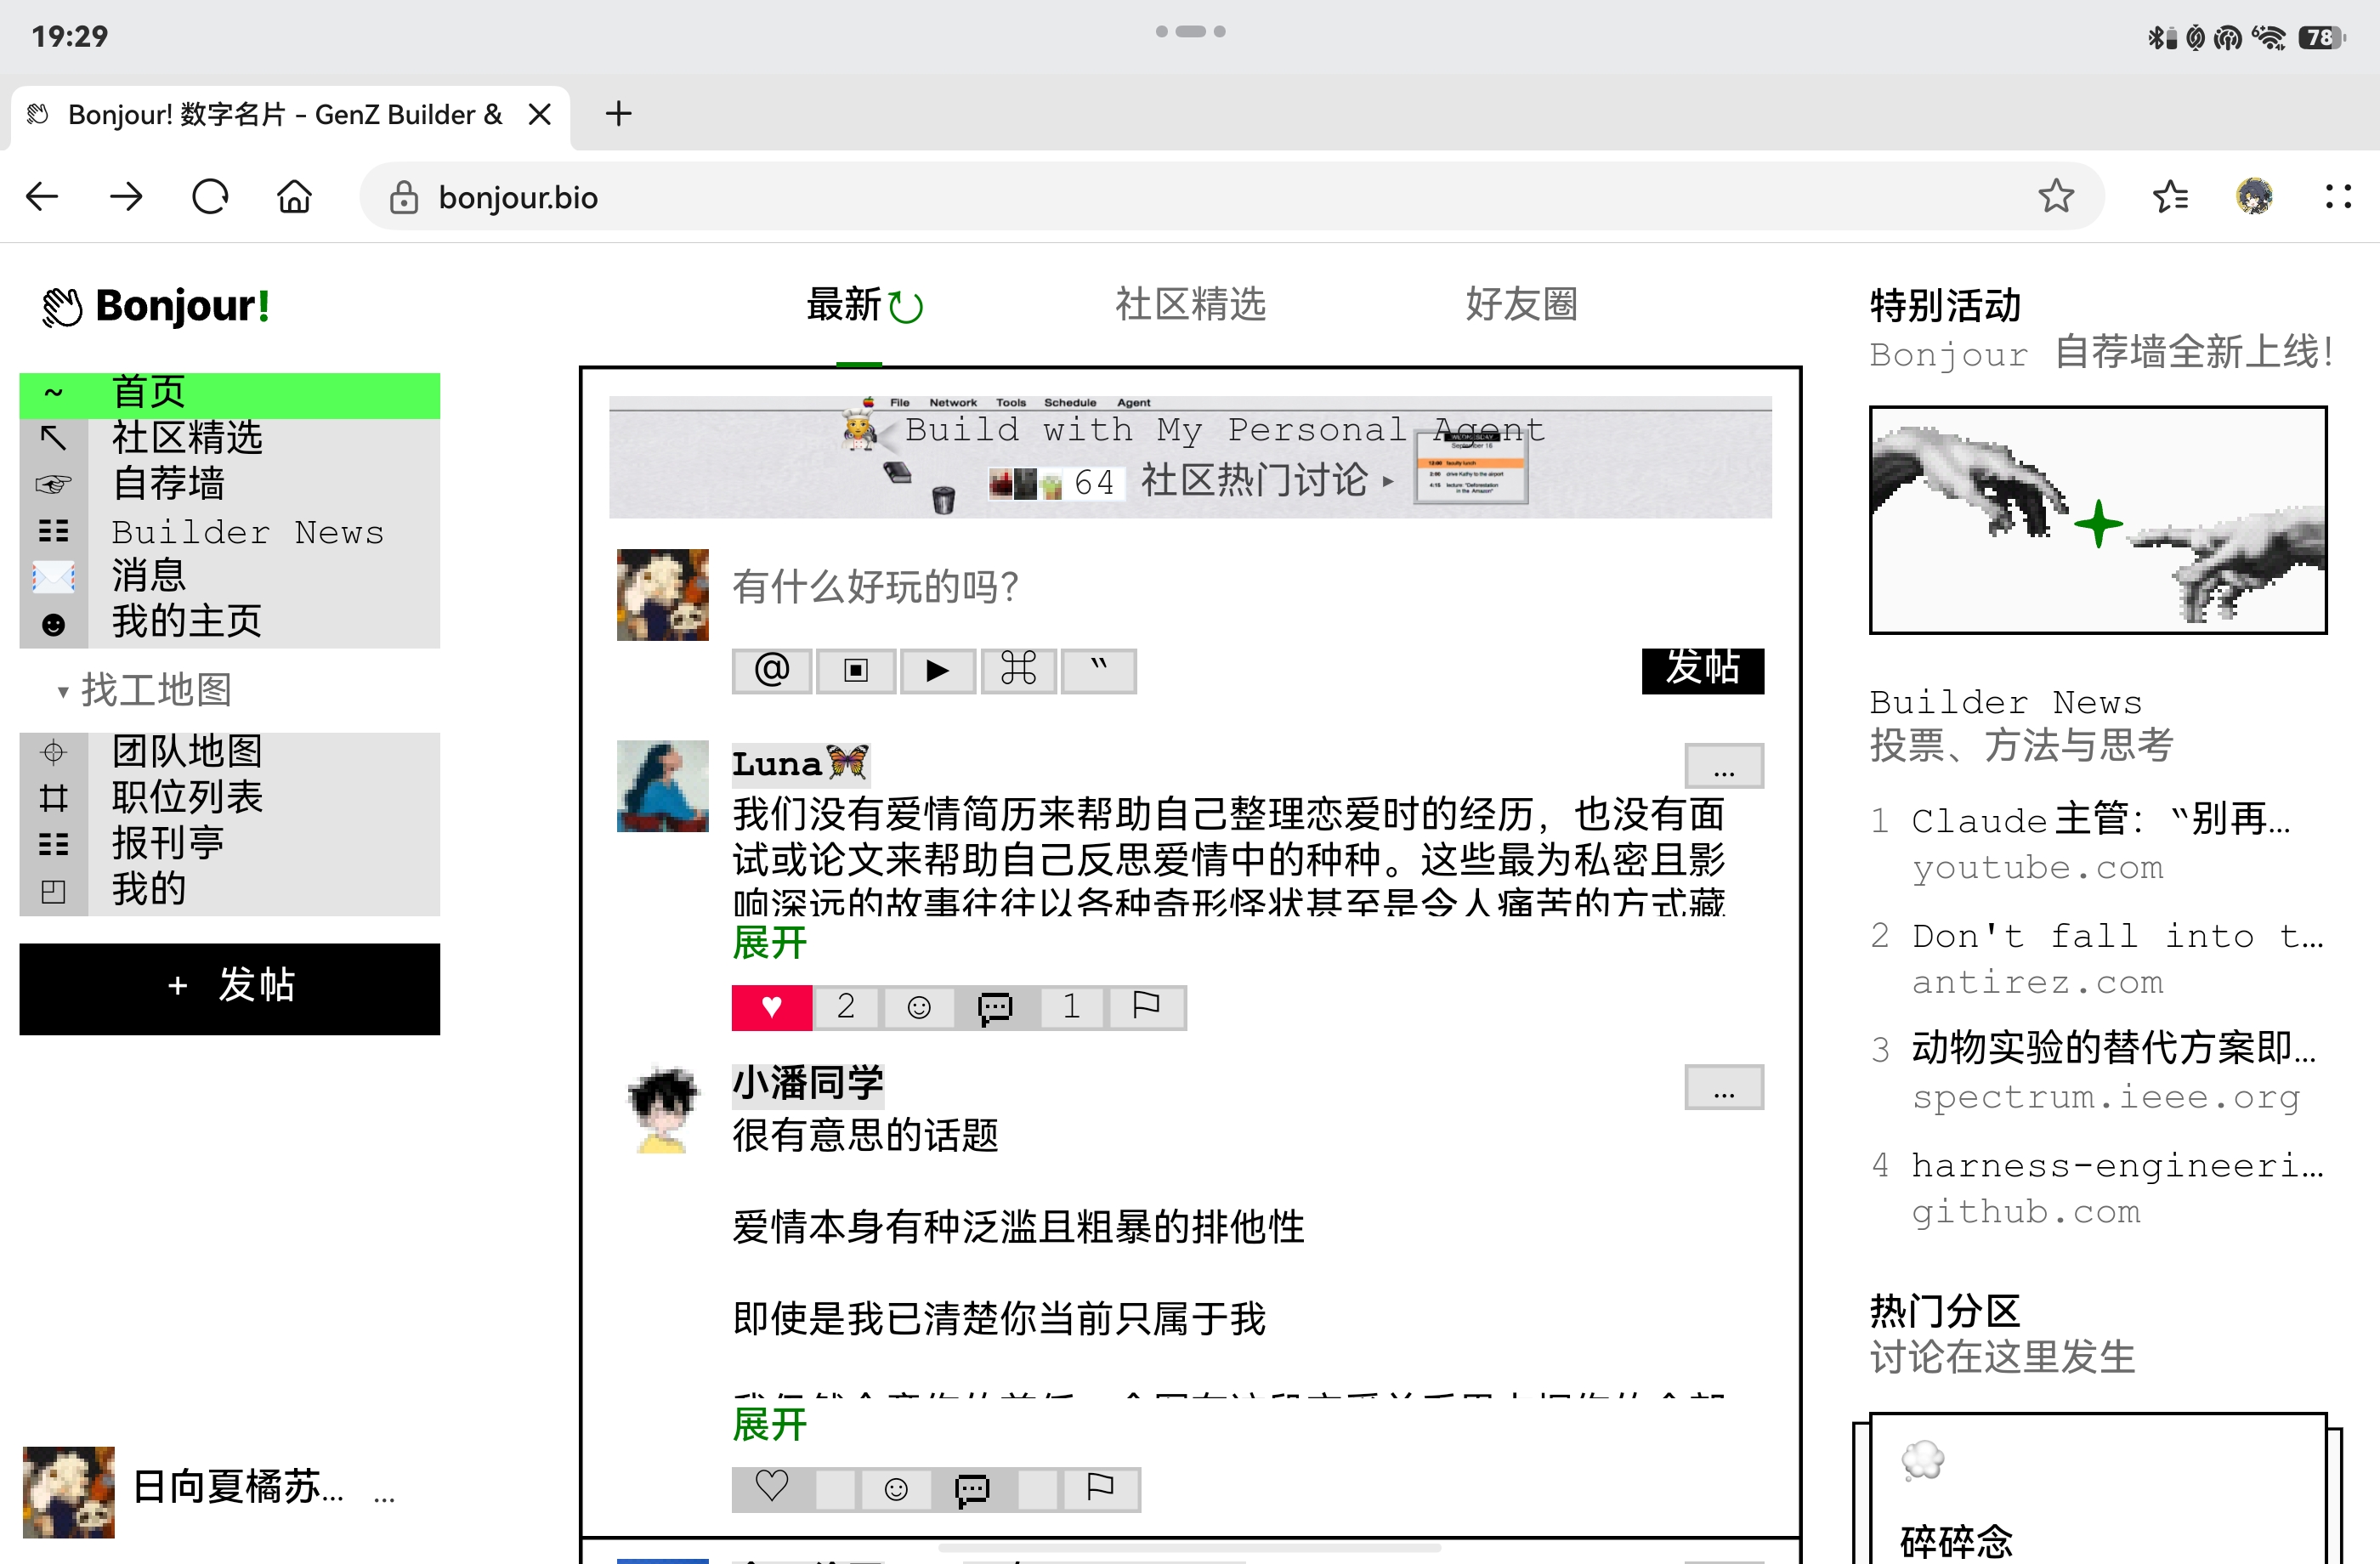Open comments on 小潘同学's post
The image size is (2380, 1564).
point(972,1488)
